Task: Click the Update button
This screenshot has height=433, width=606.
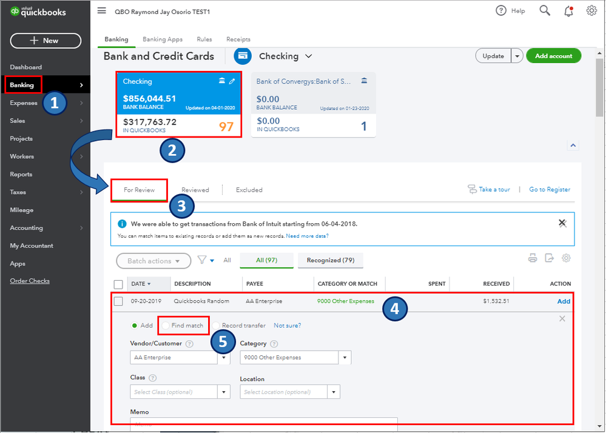Action: point(493,56)
